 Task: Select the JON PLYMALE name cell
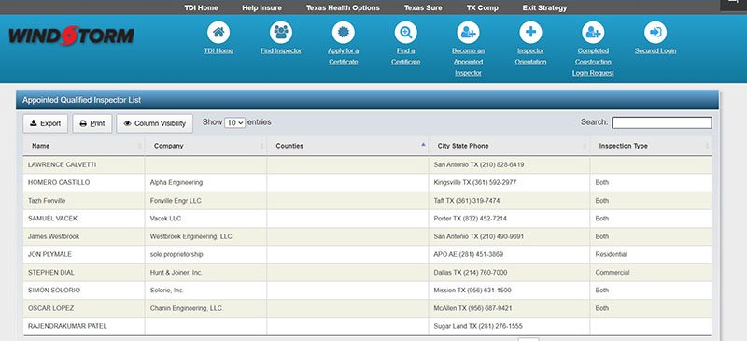84,255
